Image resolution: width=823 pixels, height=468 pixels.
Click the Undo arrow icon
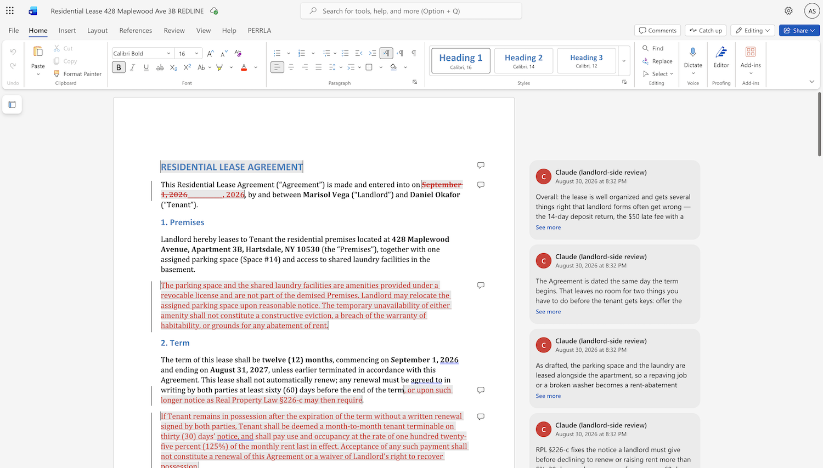13,52
